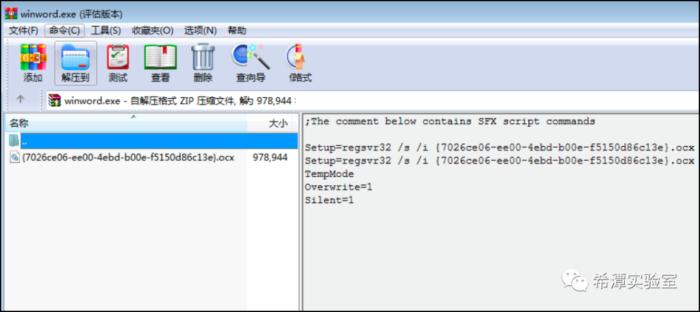This screenshot has width=700, height=312.
Task: Open the 文件(F) menu
Action: (x=24, y=30)
